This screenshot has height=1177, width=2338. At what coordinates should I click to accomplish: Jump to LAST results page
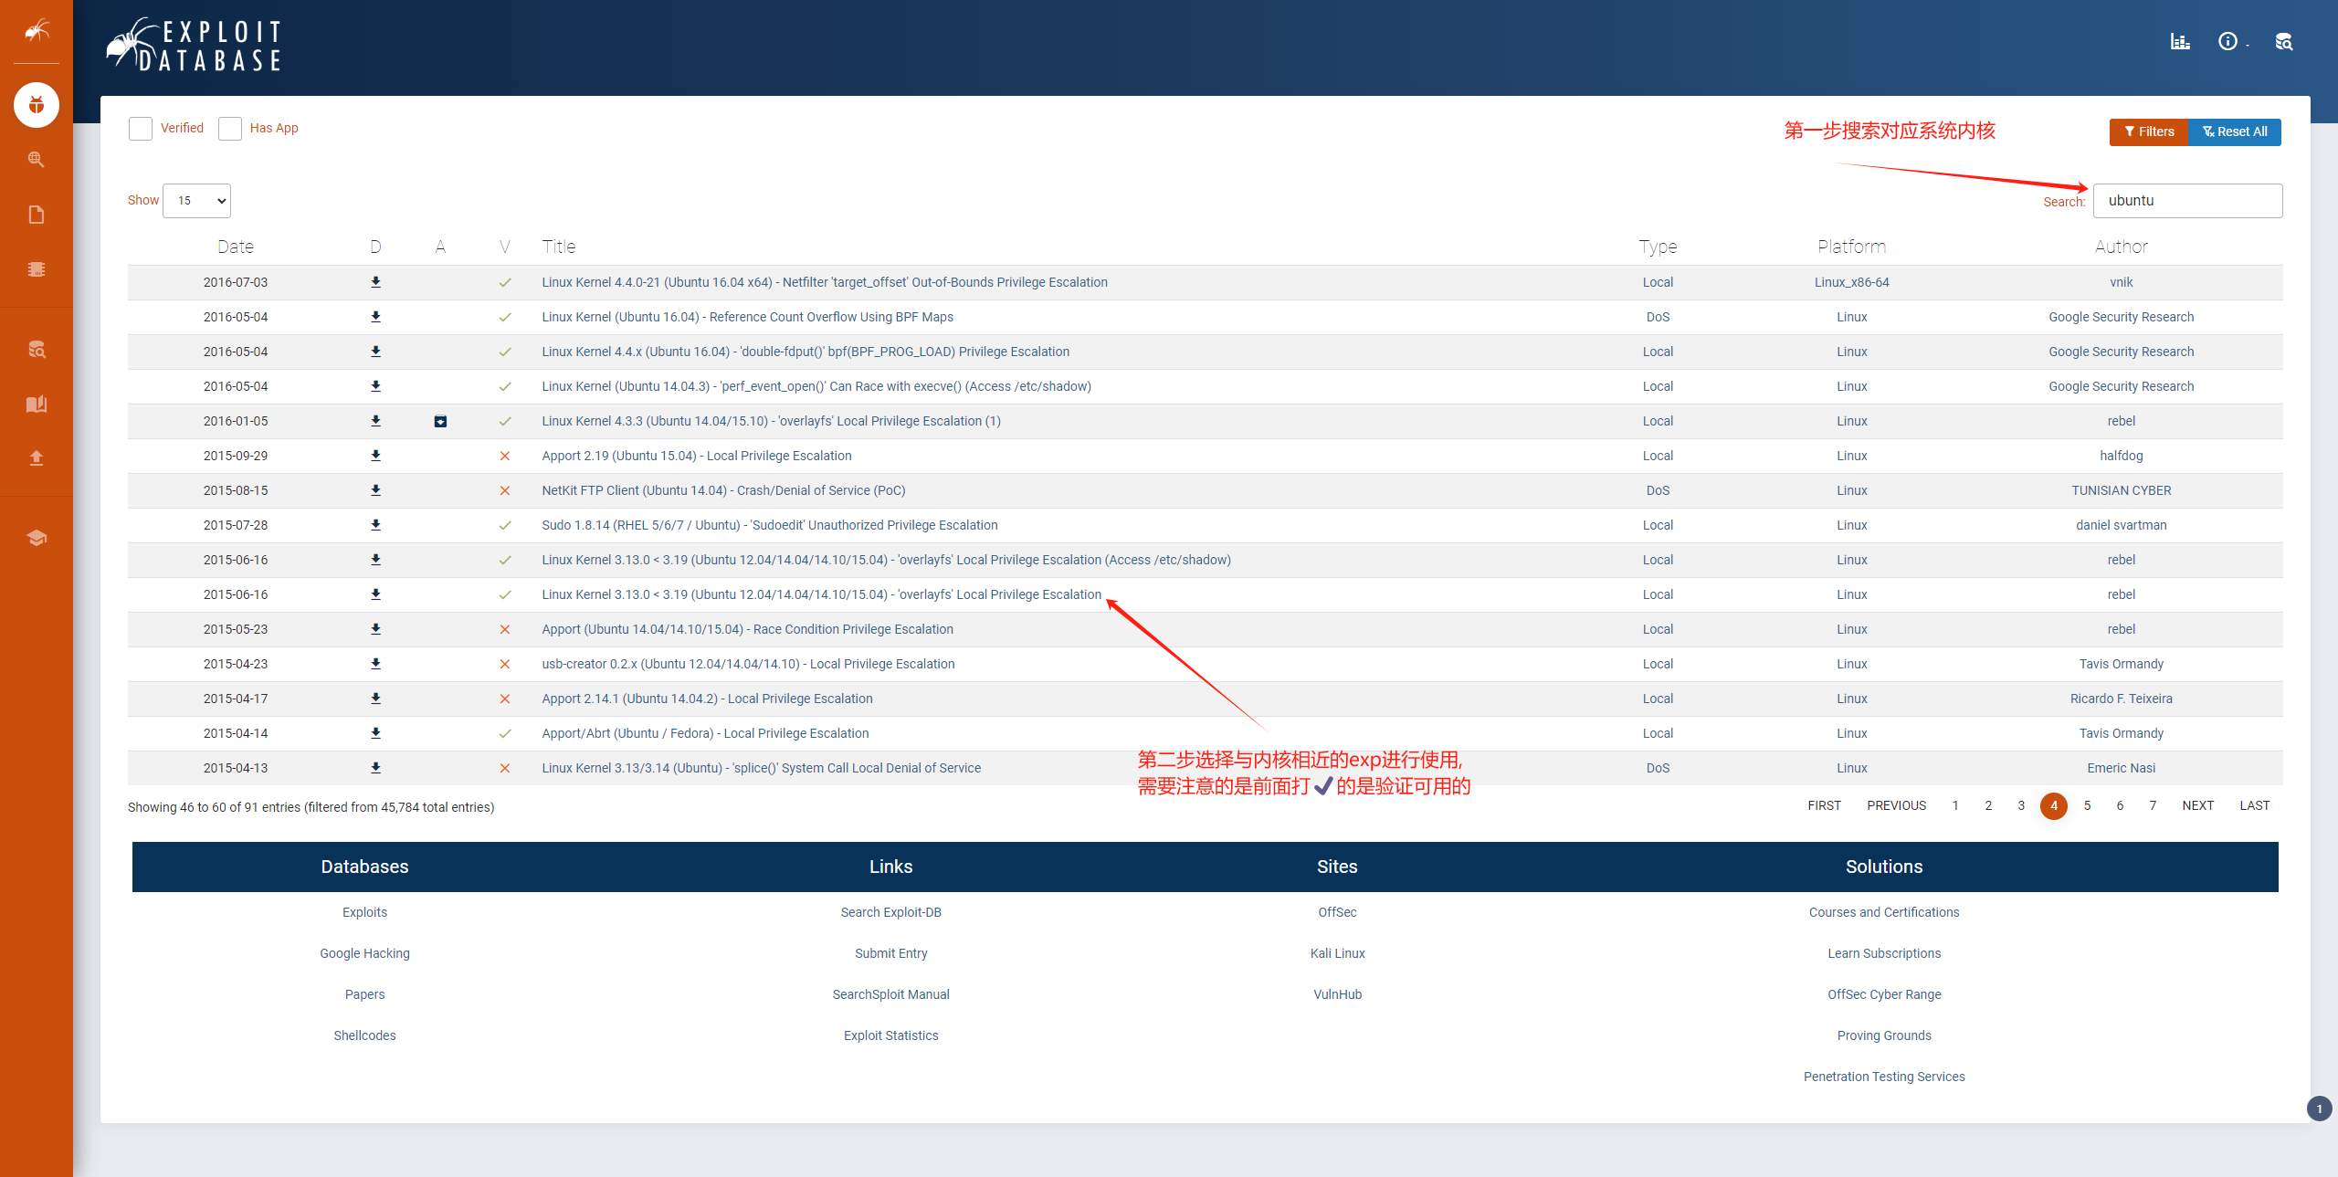[2254, 805]
